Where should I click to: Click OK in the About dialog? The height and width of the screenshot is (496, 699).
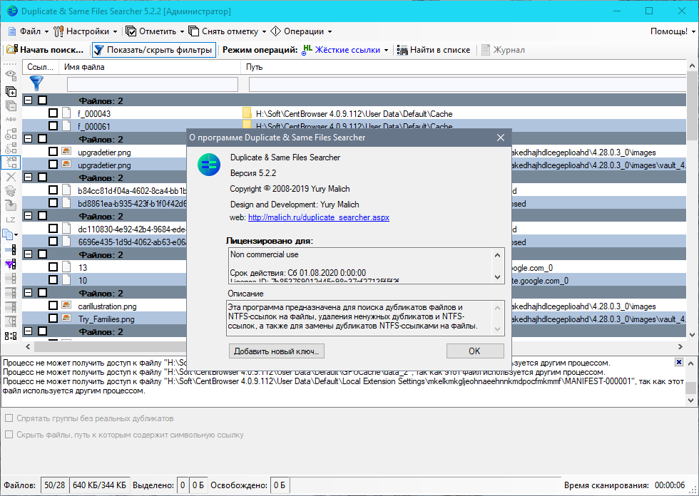click(x=475, y=351)
